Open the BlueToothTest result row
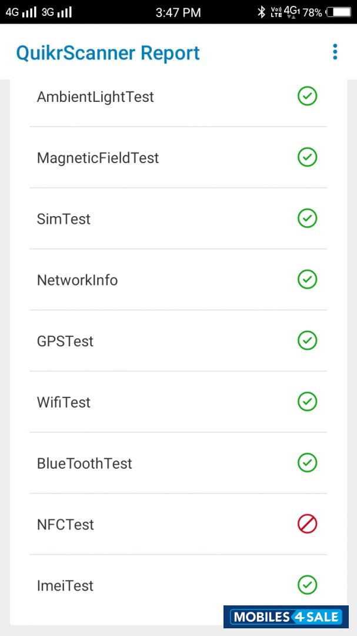The image size is (357, 636). point(84,464)
